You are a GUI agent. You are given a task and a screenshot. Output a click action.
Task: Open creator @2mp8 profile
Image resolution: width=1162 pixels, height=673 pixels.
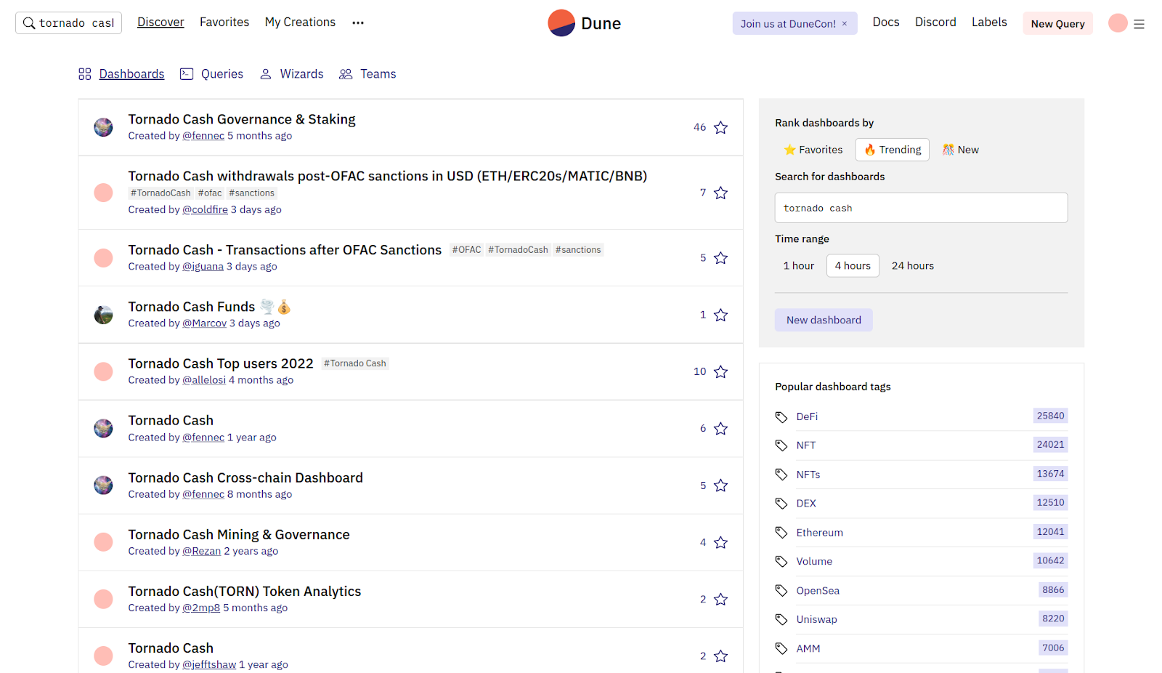[x=201, y=608]
